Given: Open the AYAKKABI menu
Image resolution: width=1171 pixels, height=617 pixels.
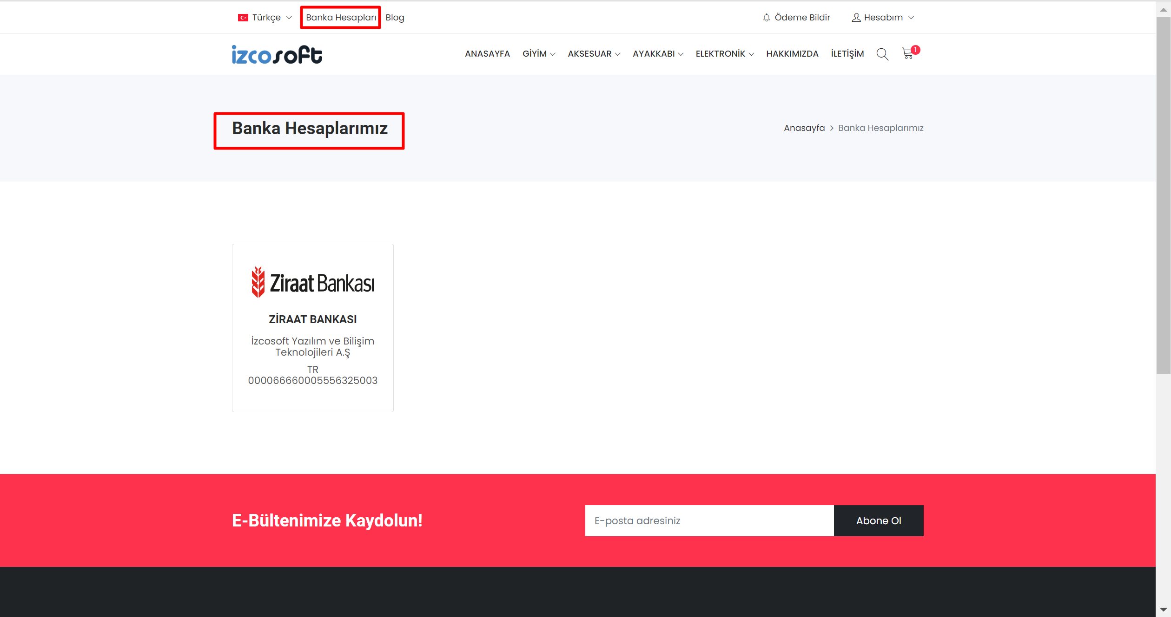Looking at the screenshot, I should pos(657,54).
